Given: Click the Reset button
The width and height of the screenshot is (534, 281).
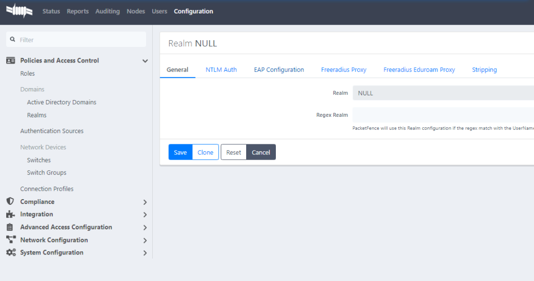Looking at the screenshot, I should (x=233, y=152).
